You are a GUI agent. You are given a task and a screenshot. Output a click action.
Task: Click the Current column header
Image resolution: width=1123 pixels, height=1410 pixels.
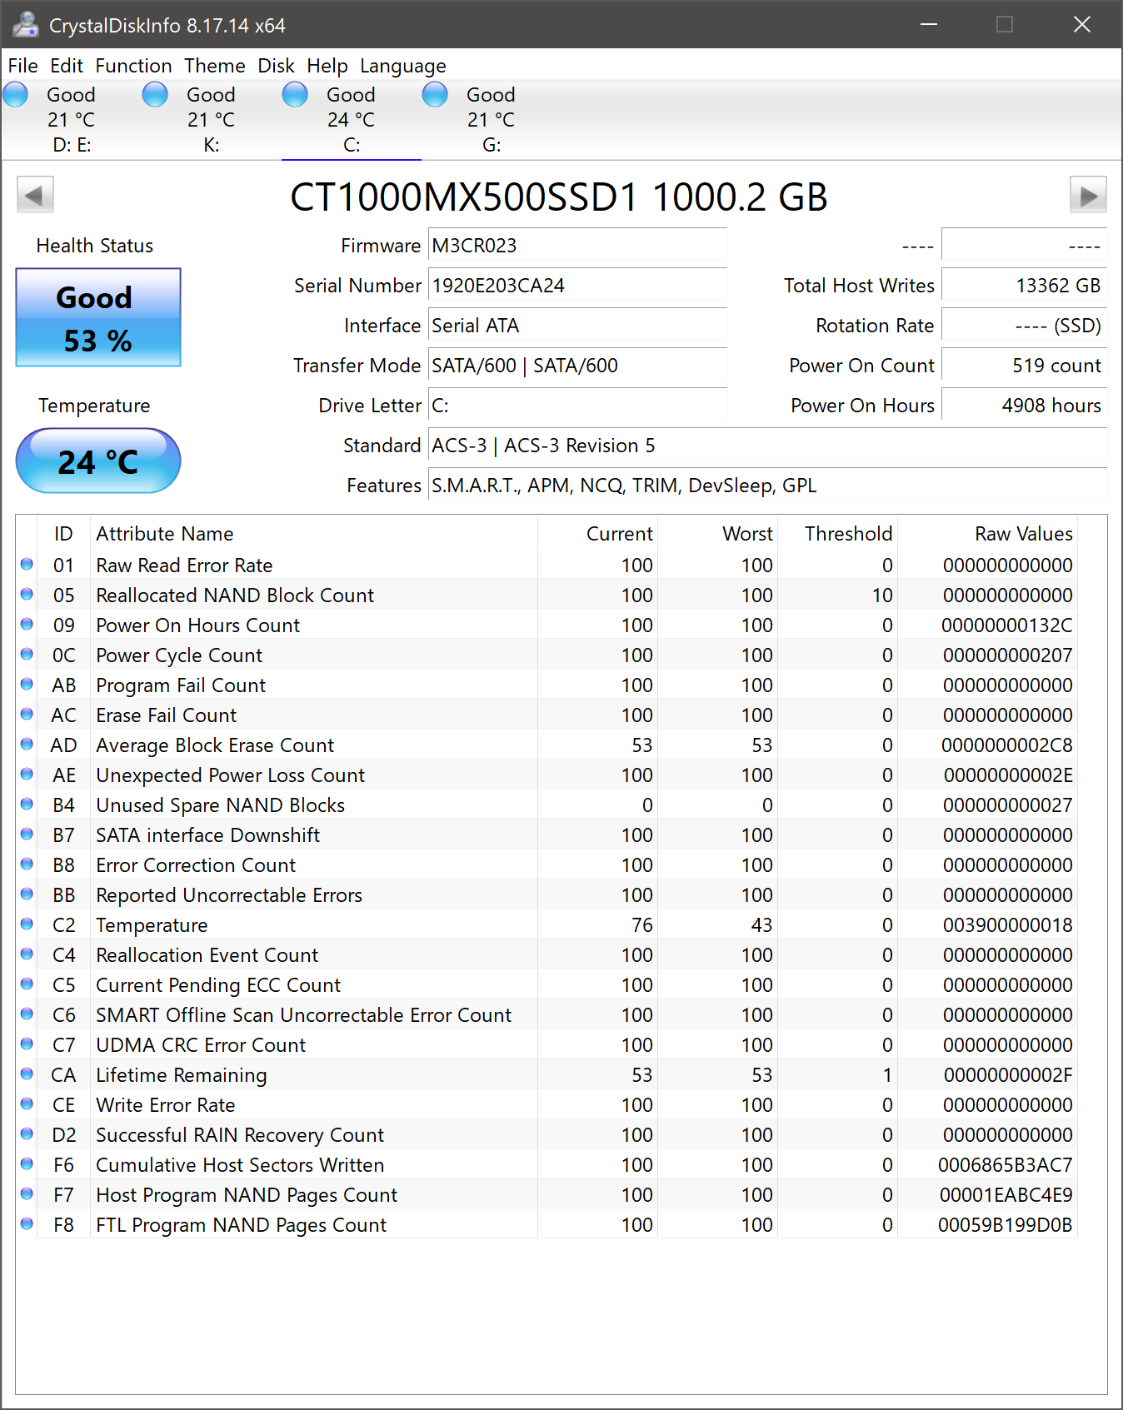(x=597, y=534)
